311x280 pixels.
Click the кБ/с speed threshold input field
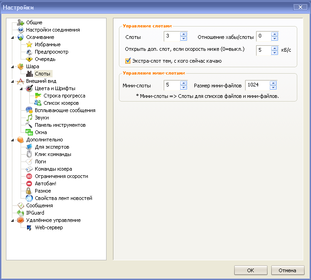pos(263,50)
